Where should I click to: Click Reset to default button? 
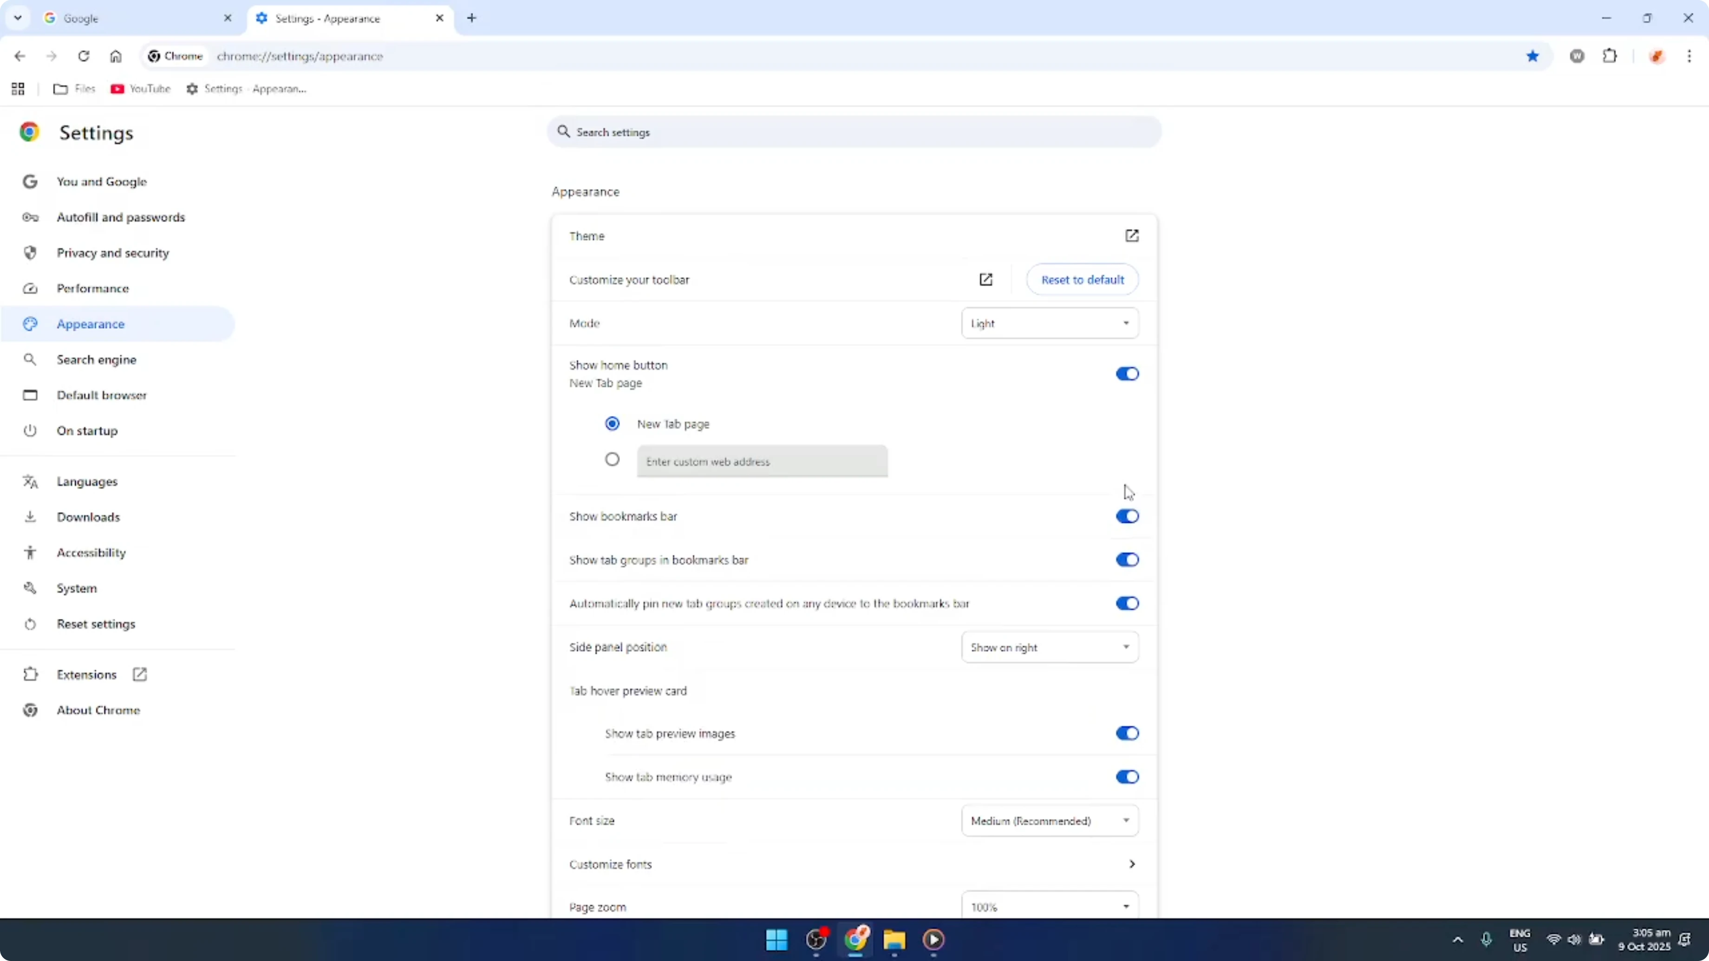tap(1083, 280)
